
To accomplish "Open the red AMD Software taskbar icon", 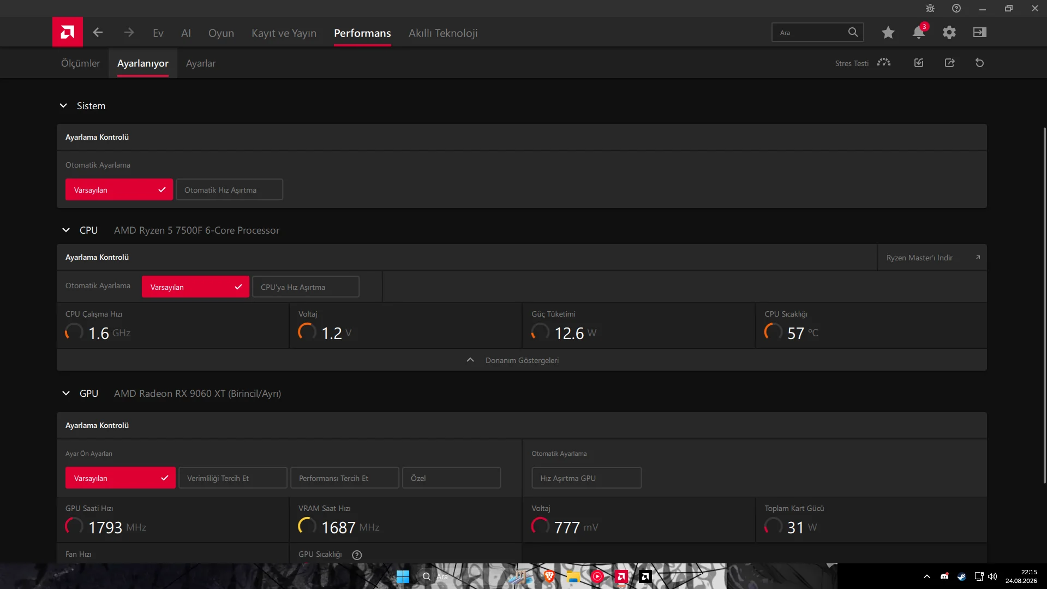I will (x=621, y=576).
